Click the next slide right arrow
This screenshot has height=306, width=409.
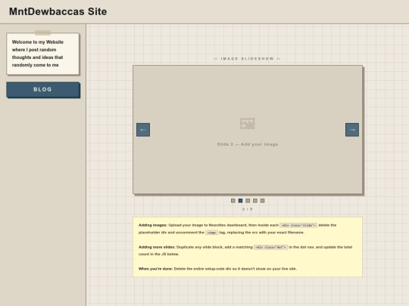coord(352,130)
